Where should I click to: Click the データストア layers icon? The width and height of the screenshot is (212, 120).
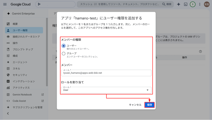click(8, 37)
